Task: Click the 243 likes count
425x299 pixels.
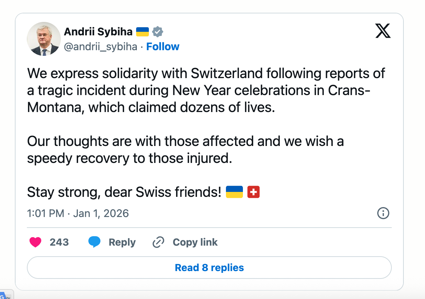Action: tap(59, 242)
